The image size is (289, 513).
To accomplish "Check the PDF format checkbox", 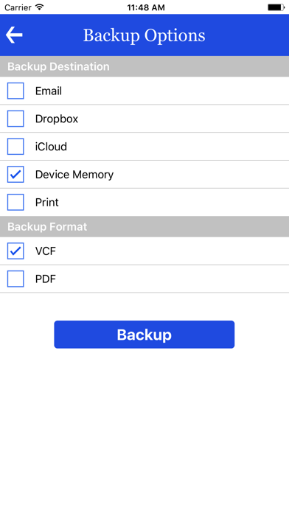I will click(15, 279).
